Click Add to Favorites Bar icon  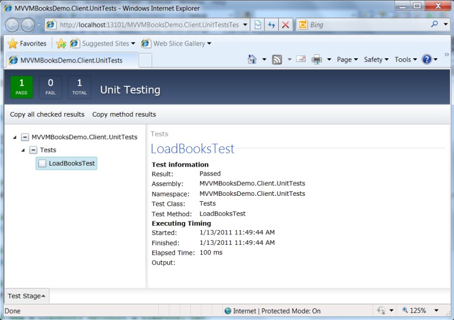(61, 44)
